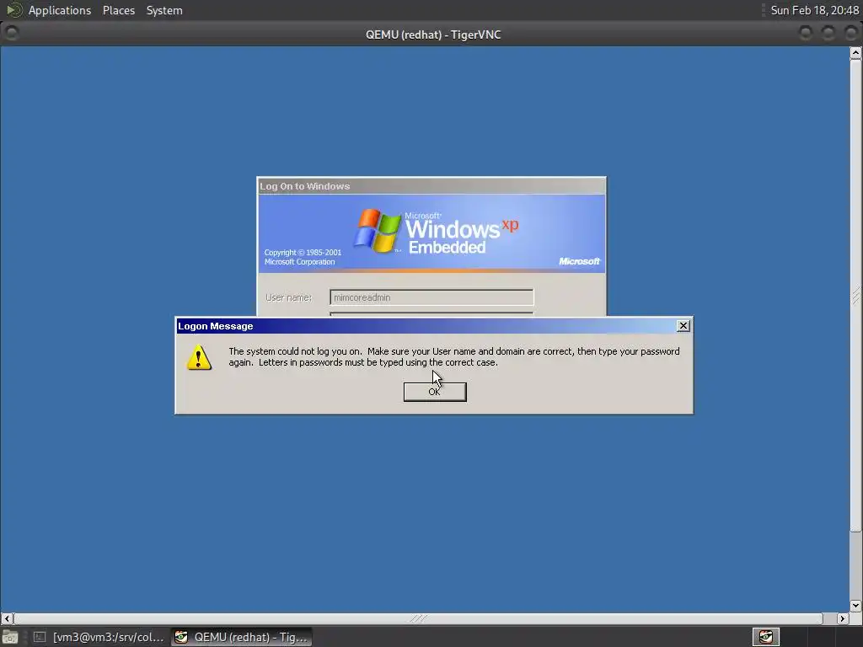This screenshot has width=863, height=647.
Task: Click the TigerVNC window menu button at title-bar left
Action: pos(11,34)
